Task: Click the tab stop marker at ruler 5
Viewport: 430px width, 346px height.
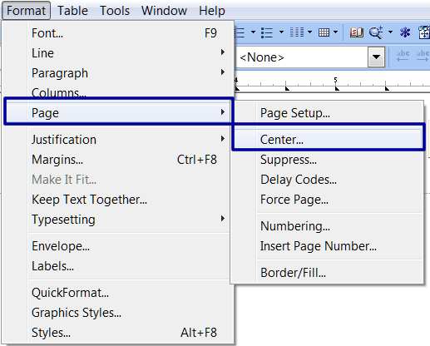Action: [x=337, y=88]
